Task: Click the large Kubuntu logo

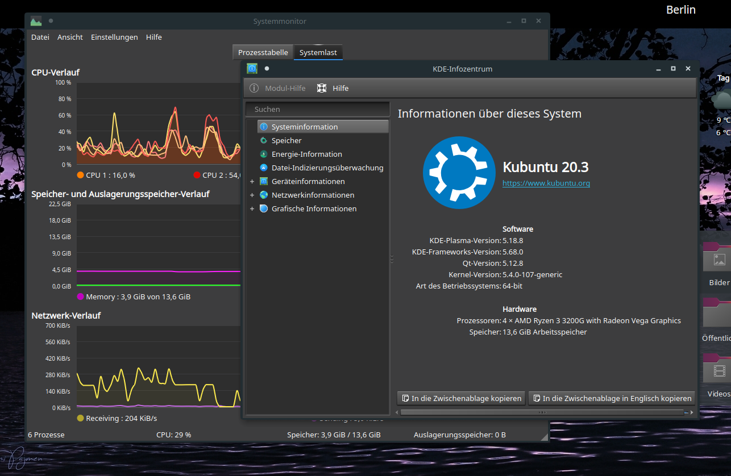Action: click(x=459, y=173)
